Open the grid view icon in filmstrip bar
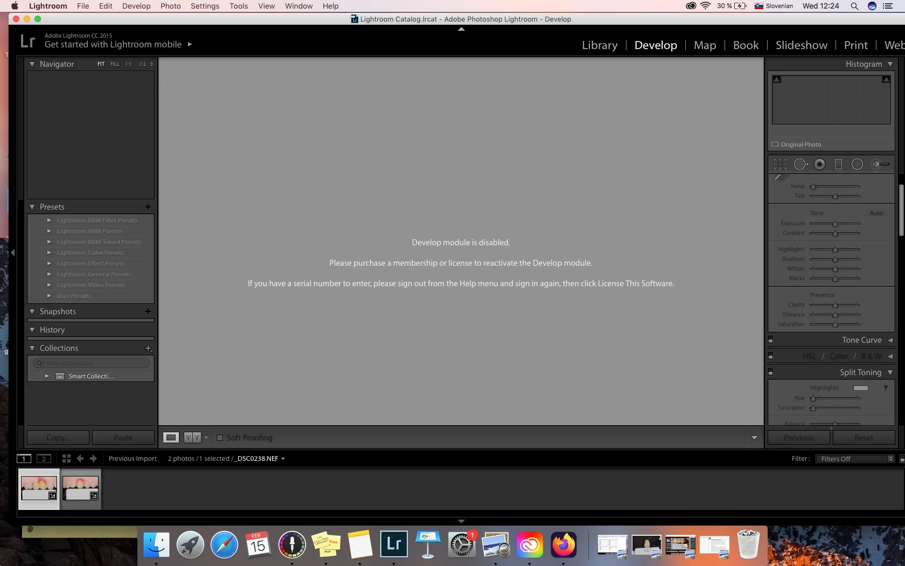Viewport: 905px width, 566px height. coord(66,459)
